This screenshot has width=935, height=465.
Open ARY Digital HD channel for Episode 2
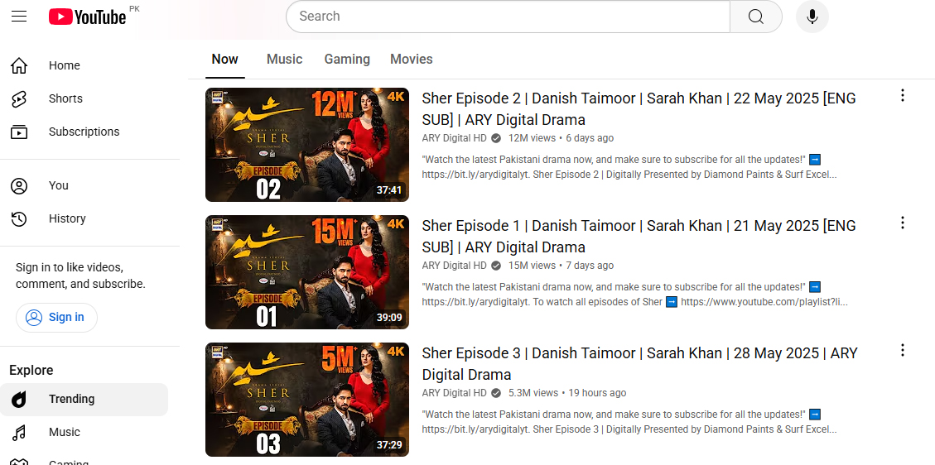pyautogui.click(x=455, y=138)
